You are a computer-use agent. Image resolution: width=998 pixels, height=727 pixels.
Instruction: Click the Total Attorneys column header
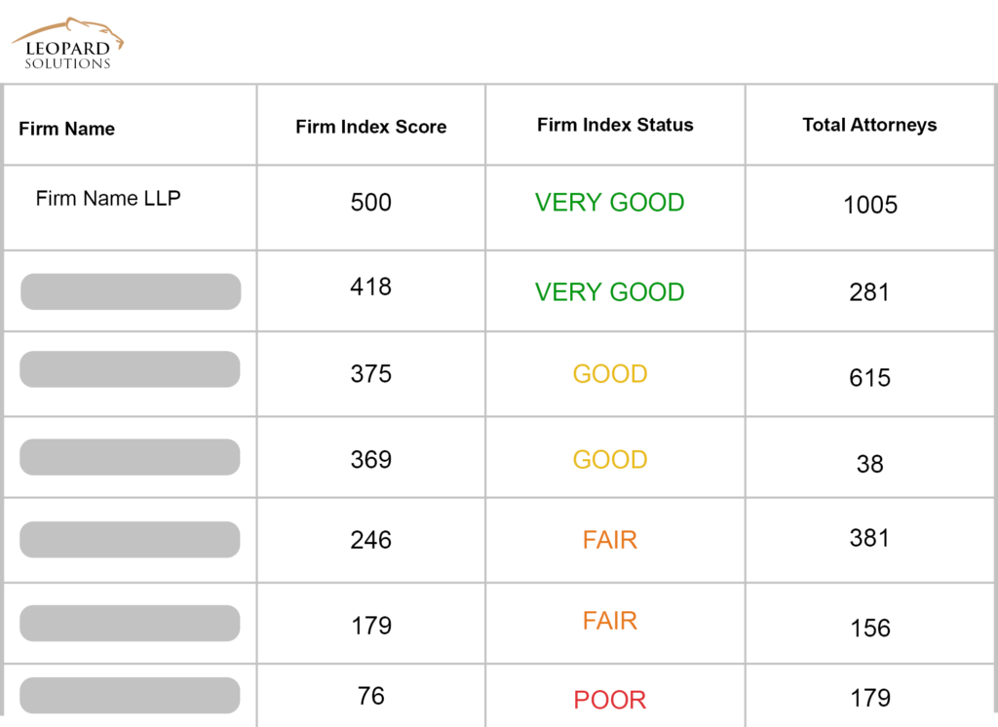tap(869, 125)
